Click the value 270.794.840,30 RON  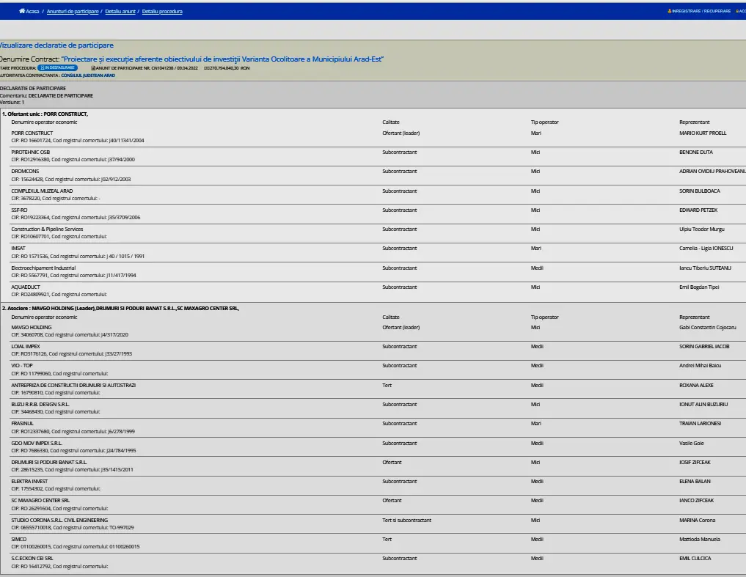229,68
